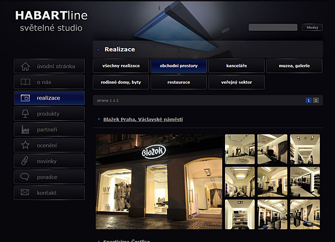Click the open book icon beside o nás
Viewport: 335px width, 242px height.
click(x=25, y=82)
